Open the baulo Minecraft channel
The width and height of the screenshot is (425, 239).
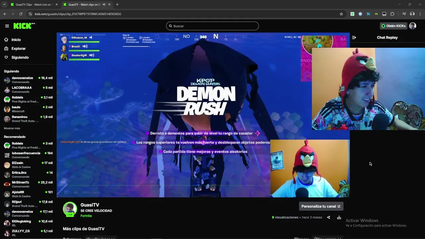[x=28, y=109]
